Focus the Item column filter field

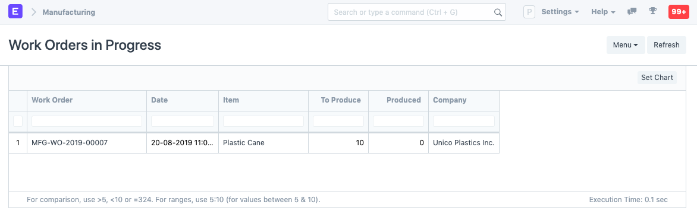263,121
